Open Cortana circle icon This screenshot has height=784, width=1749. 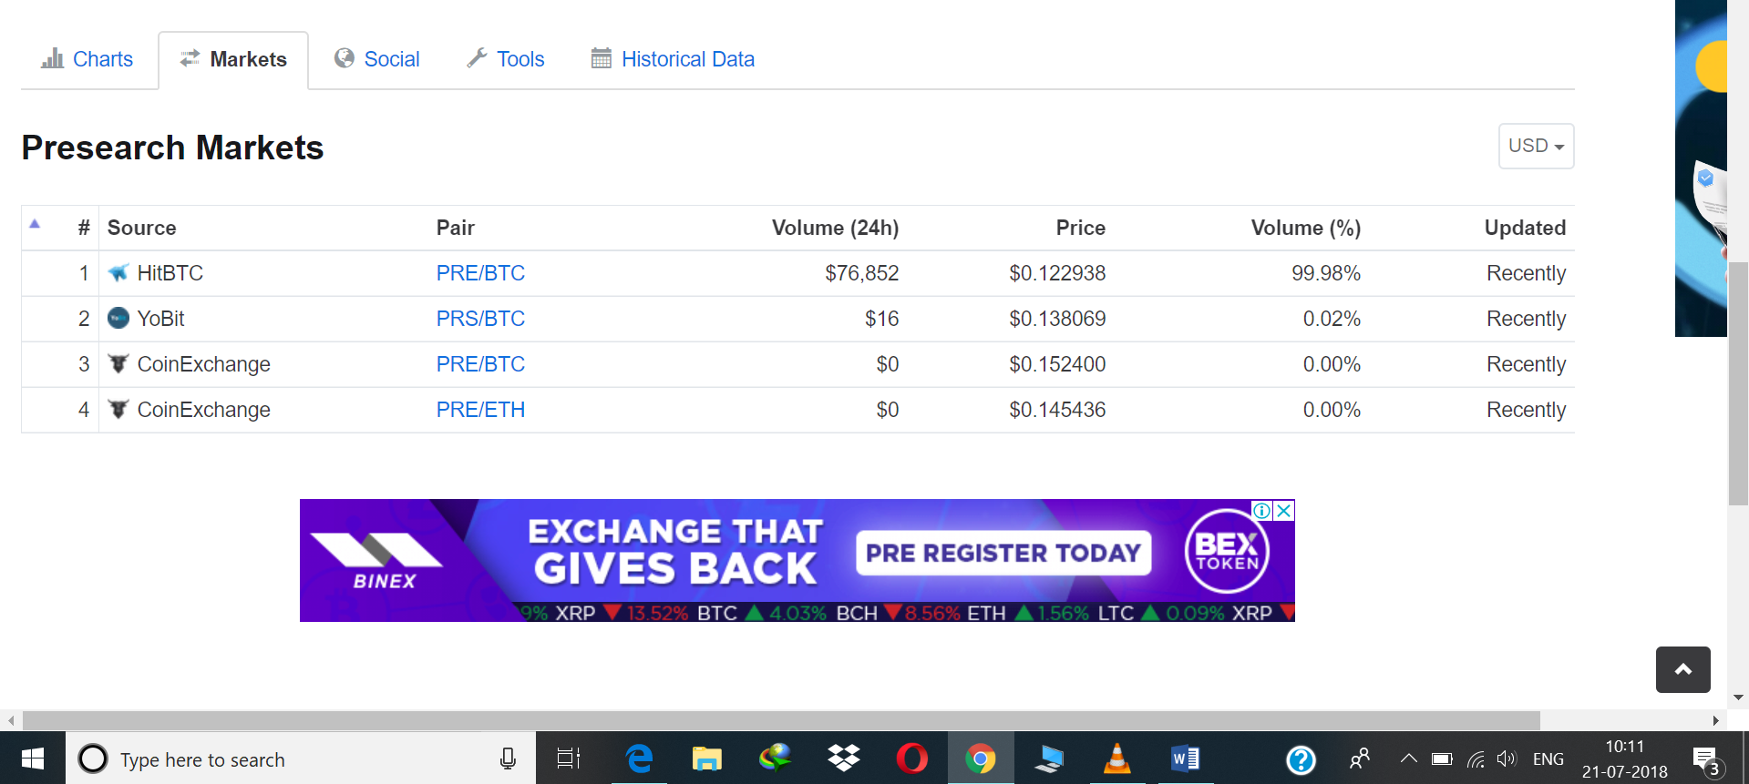coord(93,759)
